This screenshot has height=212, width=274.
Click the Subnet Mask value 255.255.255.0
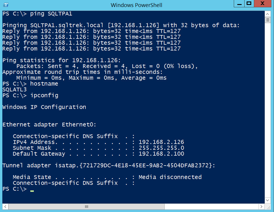click(161, 148)
